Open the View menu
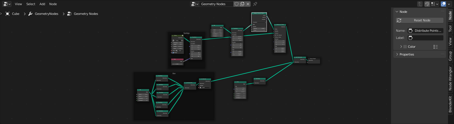 click(18, 4)
